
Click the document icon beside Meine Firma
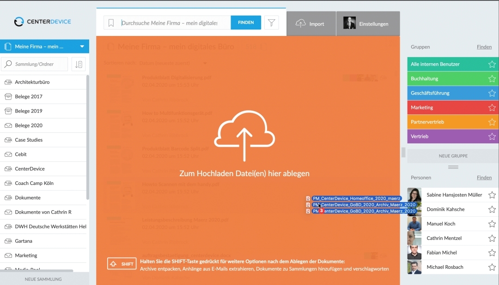tap(8, 47)
